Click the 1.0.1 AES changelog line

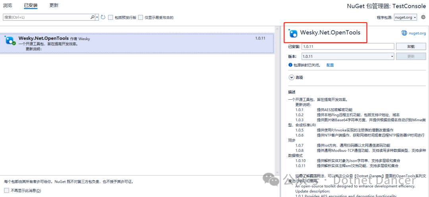pyautogui.click(x=324, y=110)
